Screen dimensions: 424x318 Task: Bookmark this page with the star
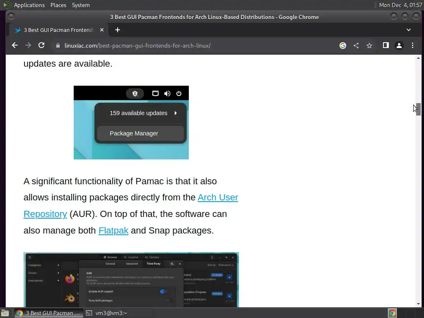pos(369,46)
